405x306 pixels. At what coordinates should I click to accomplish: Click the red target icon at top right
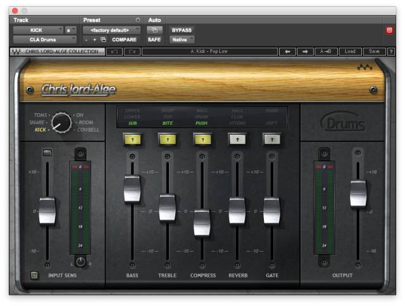click(x=390, y=30)
